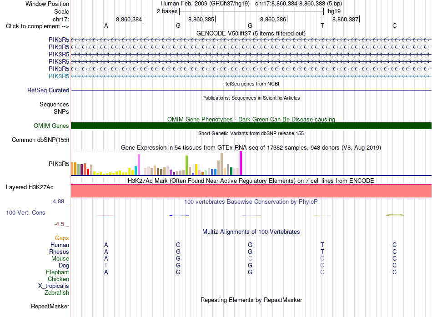This screenshot has height=317, width=432.
Task: Open the Layered H3K27Ac track label
Action: tap(30, 187)
